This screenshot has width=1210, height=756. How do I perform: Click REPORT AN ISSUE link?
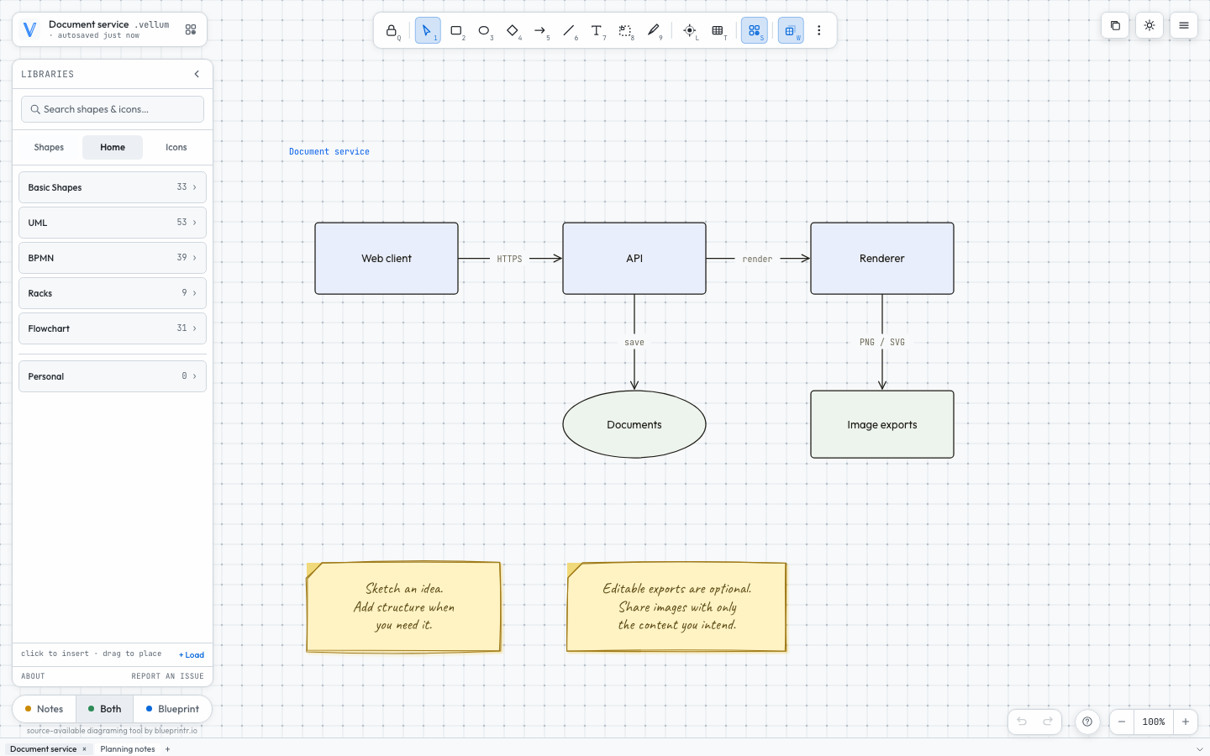(x=168, y=676)
